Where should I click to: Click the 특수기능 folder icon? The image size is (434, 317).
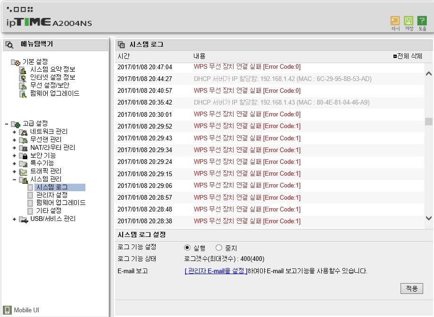click(23, 163)
